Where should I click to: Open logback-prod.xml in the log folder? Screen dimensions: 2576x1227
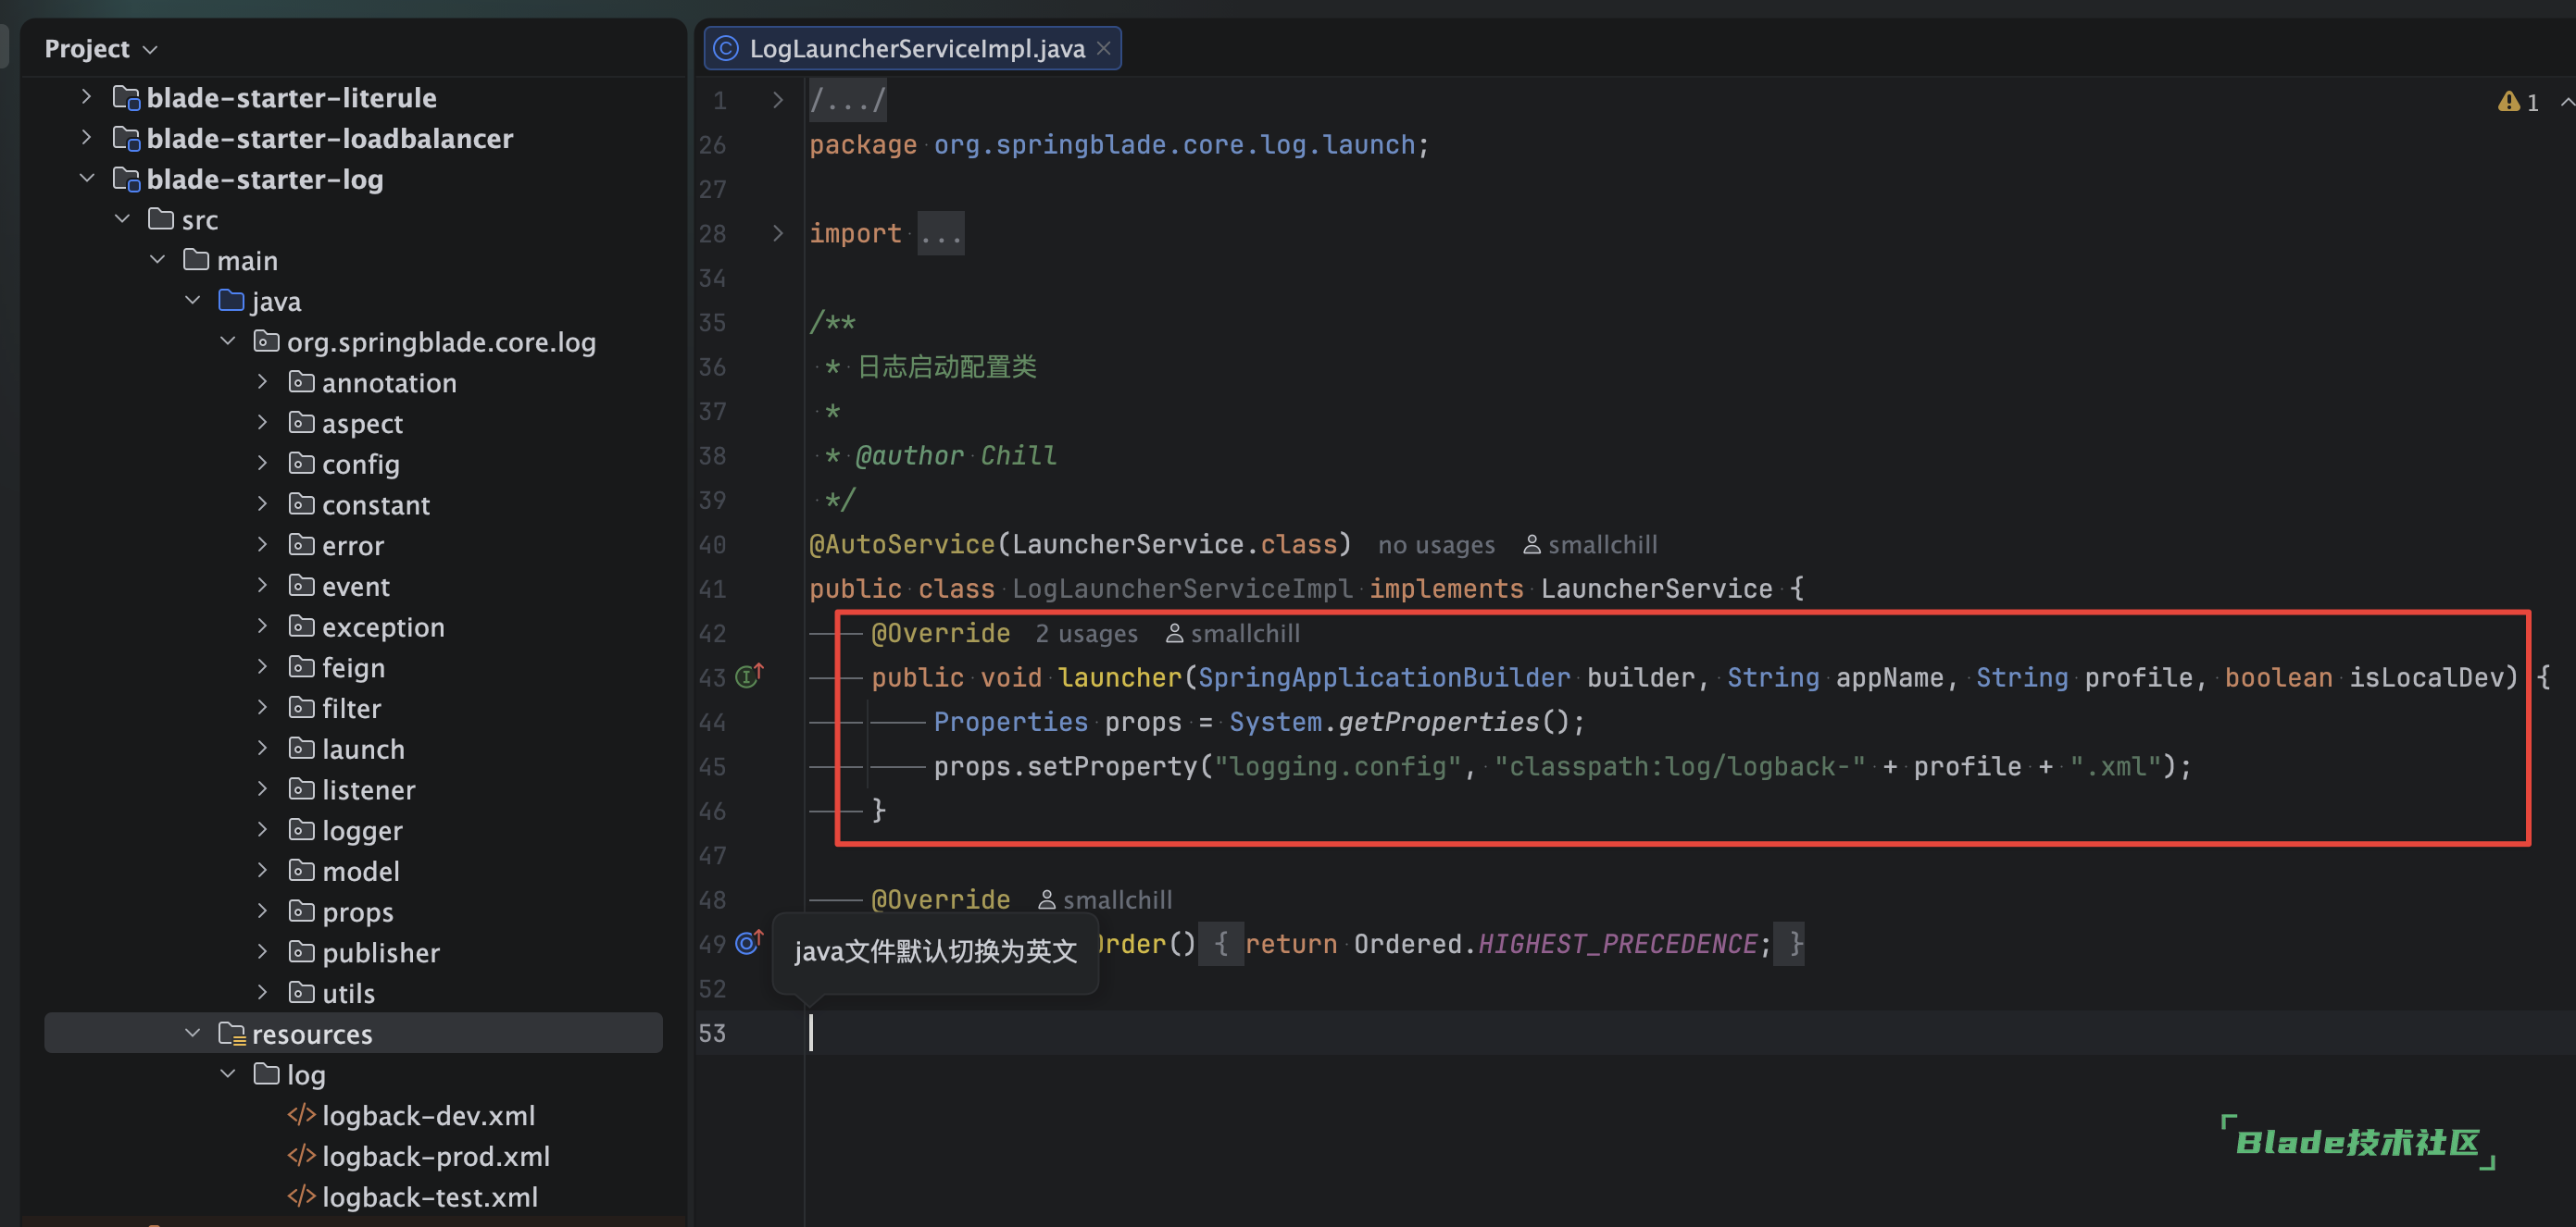click(x=435, y=1156)
